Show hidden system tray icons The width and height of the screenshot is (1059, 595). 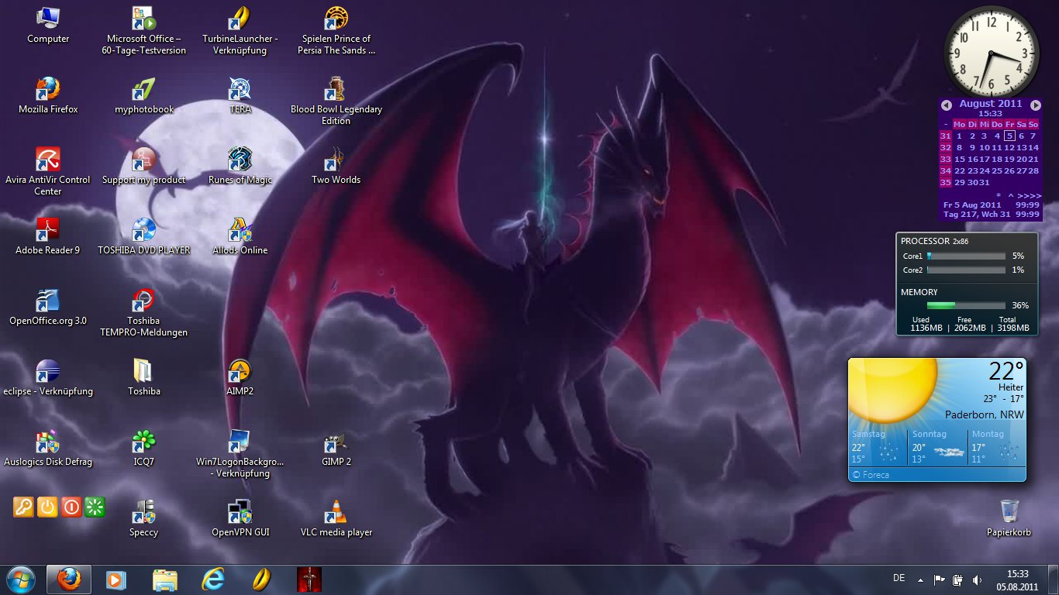coord(920,580)
